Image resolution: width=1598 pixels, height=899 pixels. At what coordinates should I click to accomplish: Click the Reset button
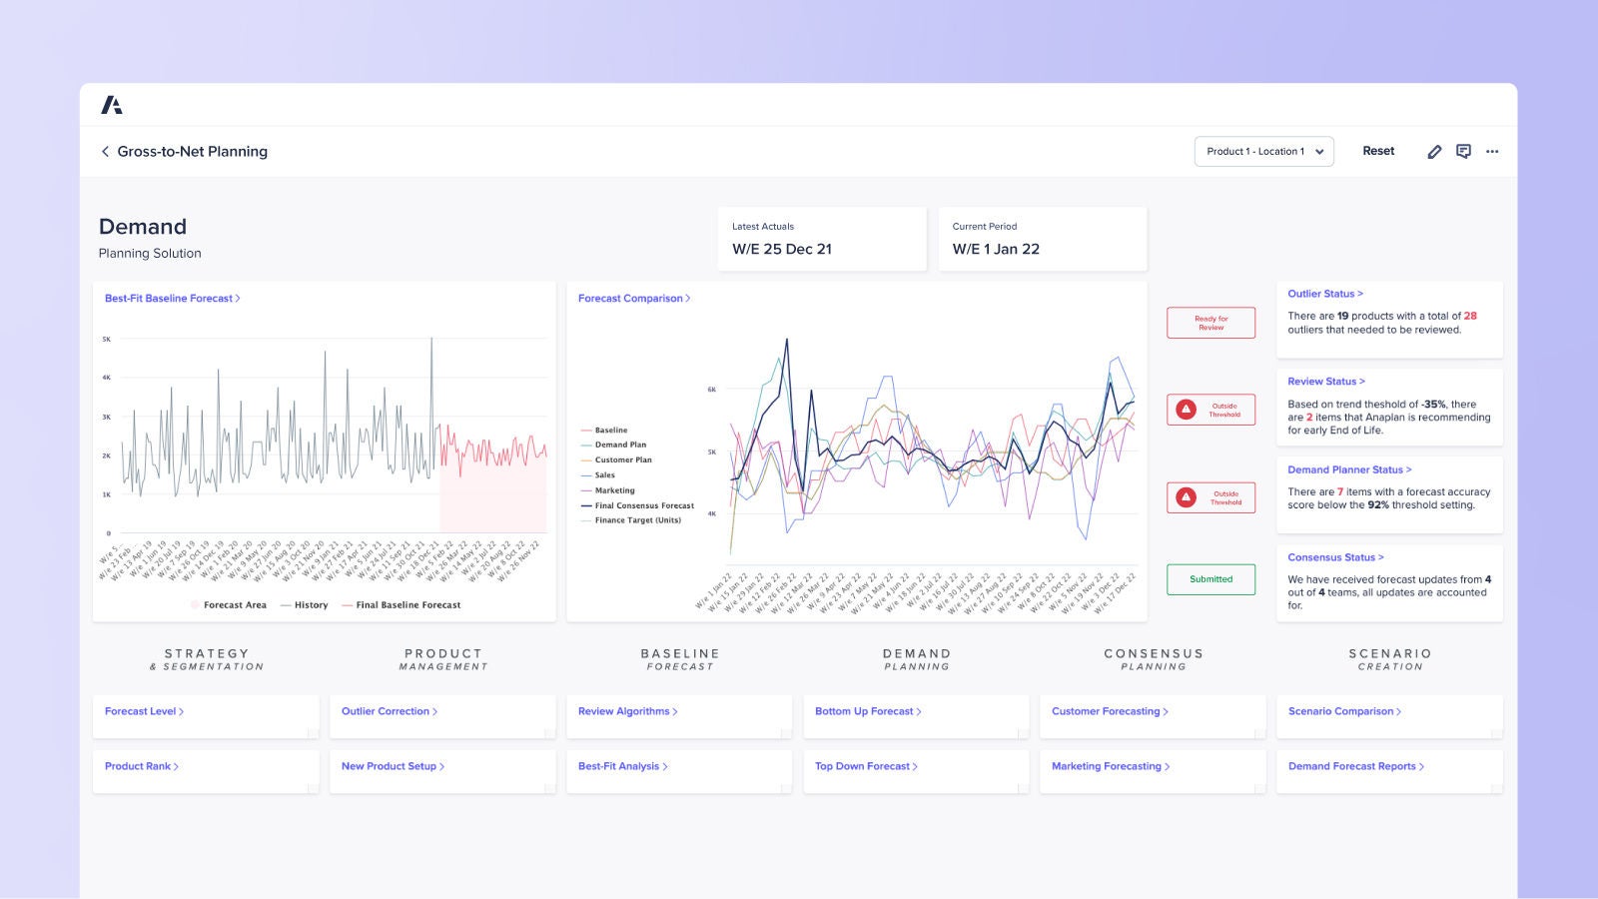[x=1378, y=151]
